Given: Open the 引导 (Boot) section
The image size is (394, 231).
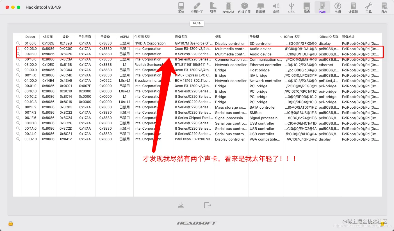Looking at the screenshot, I should click(x=213, y=8).
